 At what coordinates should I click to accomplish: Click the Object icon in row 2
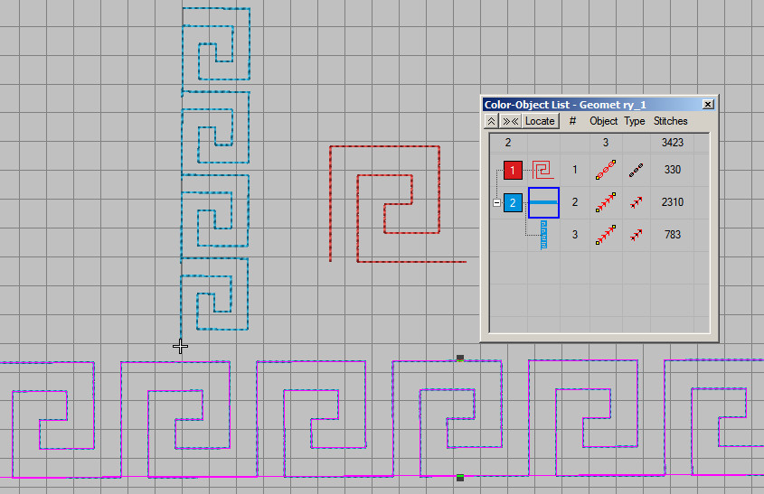point(605,203)
